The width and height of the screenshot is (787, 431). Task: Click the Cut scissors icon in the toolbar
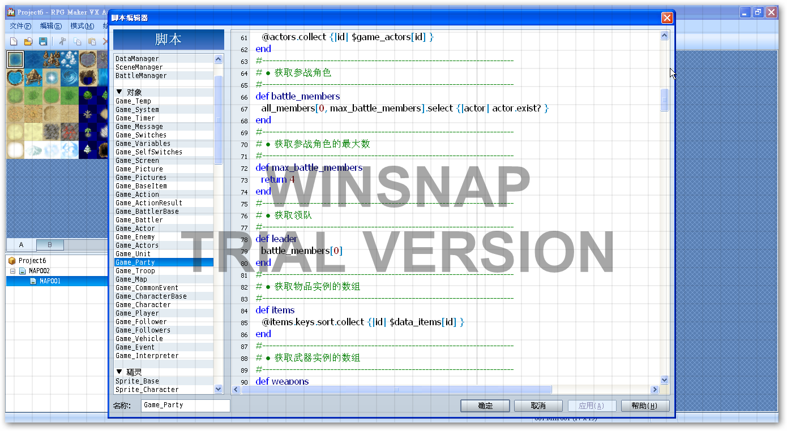click(x=62, y=42)
